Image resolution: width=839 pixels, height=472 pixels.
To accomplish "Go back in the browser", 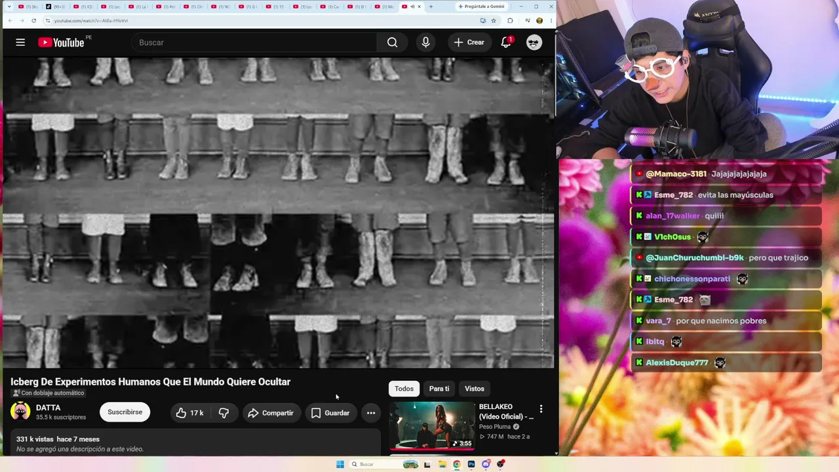I will pos(9,20).
